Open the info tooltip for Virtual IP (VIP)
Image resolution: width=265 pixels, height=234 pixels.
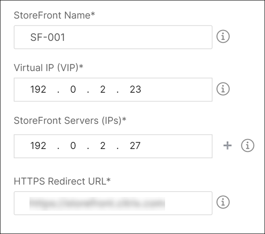pyautogui.click(x=223, y=89)
